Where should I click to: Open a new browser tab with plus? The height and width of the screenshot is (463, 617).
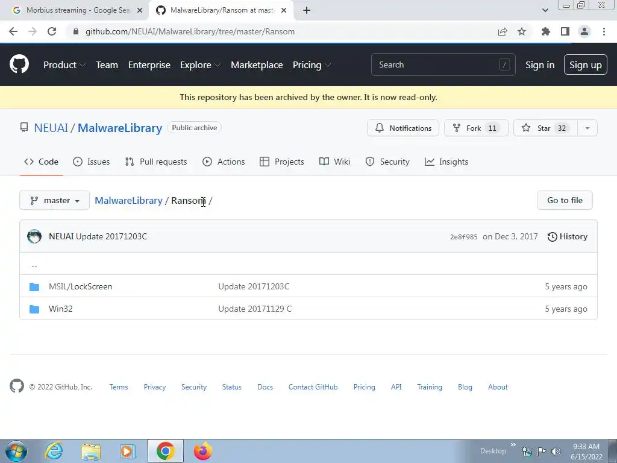[x=307, y=10]
